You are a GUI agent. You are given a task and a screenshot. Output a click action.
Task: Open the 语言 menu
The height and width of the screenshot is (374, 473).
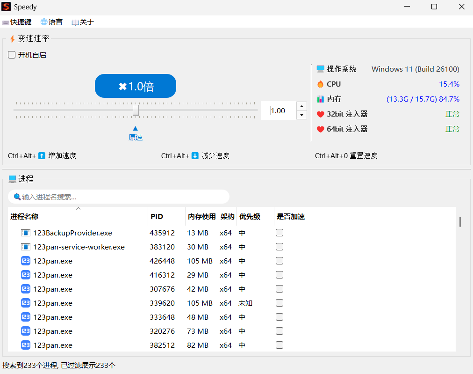(51, 22)
